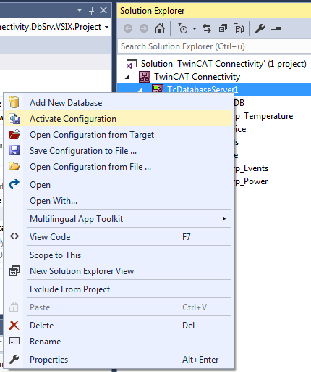Click Save Configuration to File entry
Image resolution: width=311 pixels, height=372 pixels.
118,151
